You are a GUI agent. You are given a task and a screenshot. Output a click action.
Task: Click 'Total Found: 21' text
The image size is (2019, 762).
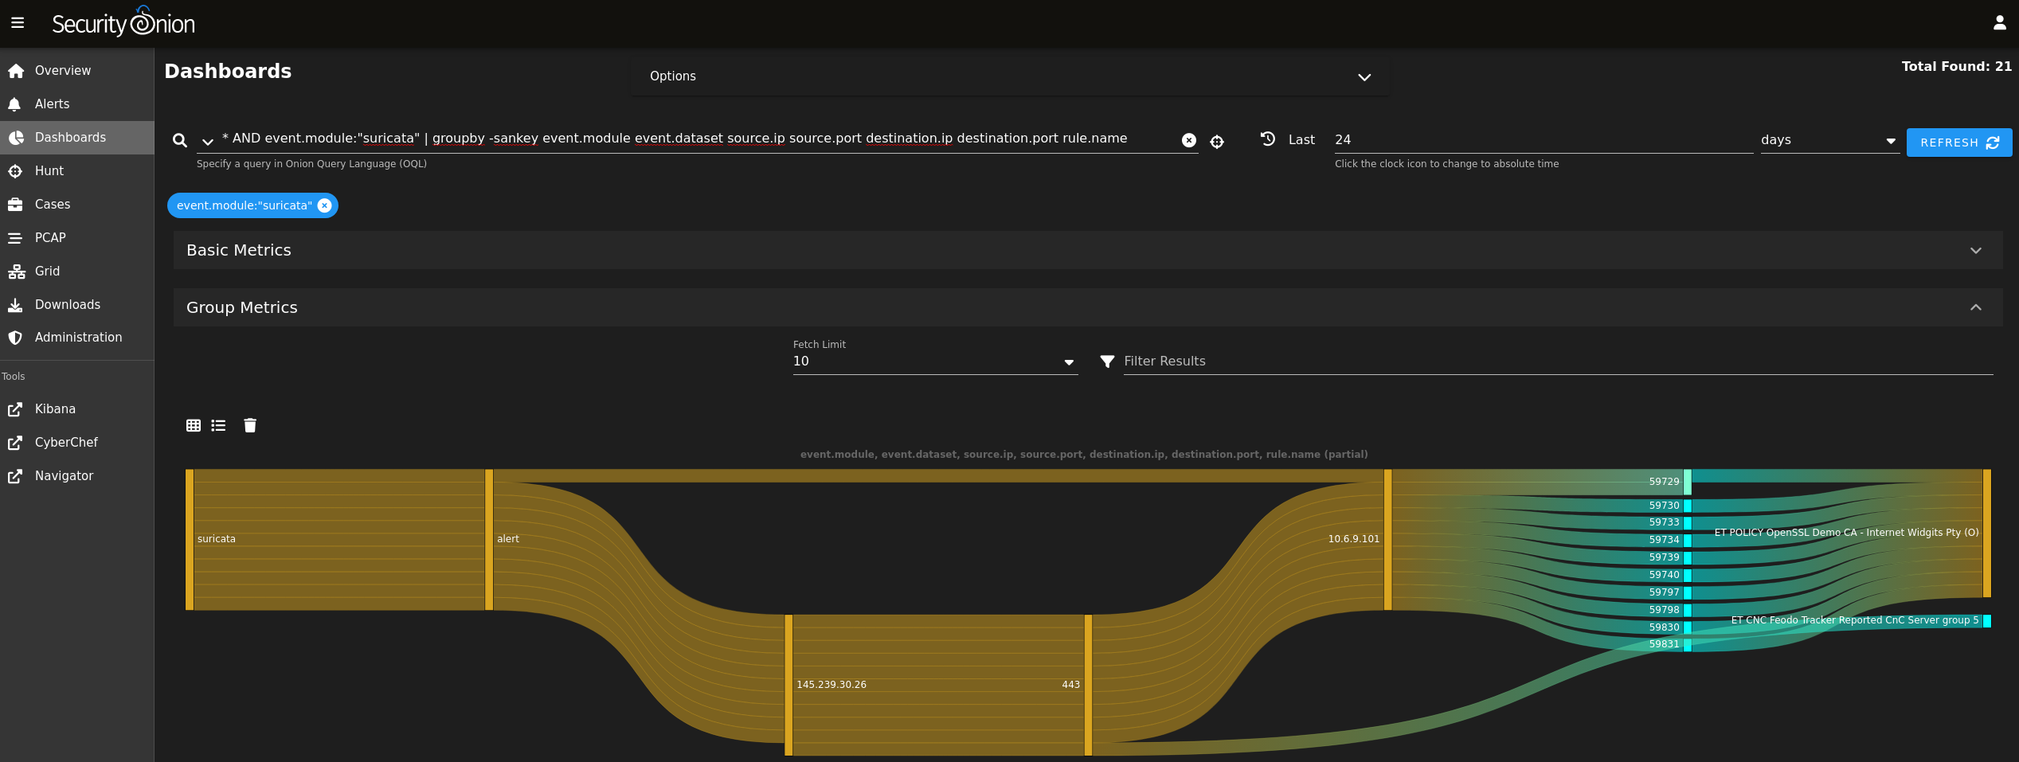pos(1956,67)
